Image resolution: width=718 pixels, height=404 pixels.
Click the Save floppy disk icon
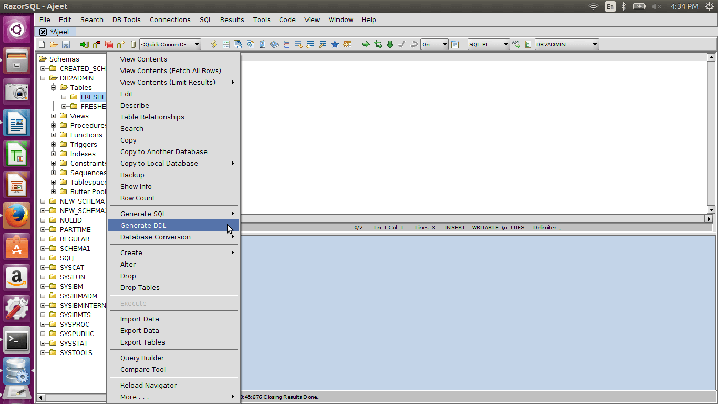click(66, 45)
